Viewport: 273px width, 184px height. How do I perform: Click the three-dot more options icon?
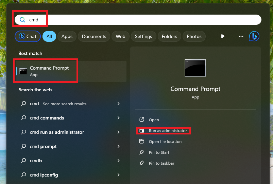tap(241, 36)
